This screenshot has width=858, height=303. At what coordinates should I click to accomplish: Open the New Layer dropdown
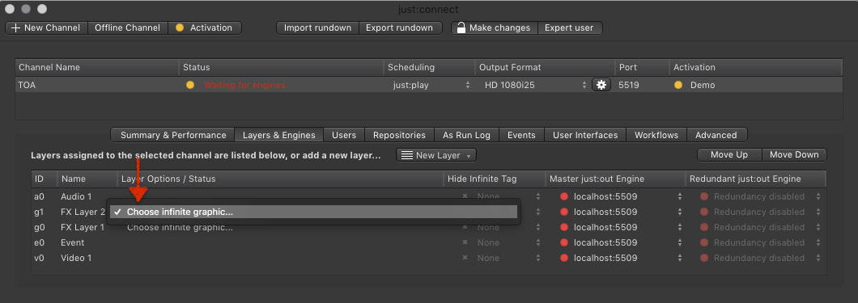point(436,155)
